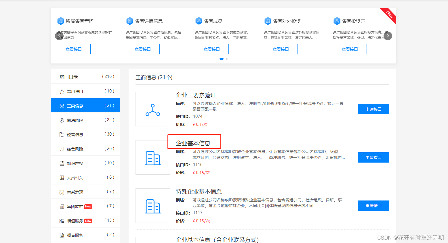Open the 企业基本信息 title link
This screenshot has height=243, width=448.
click(193, 143)
